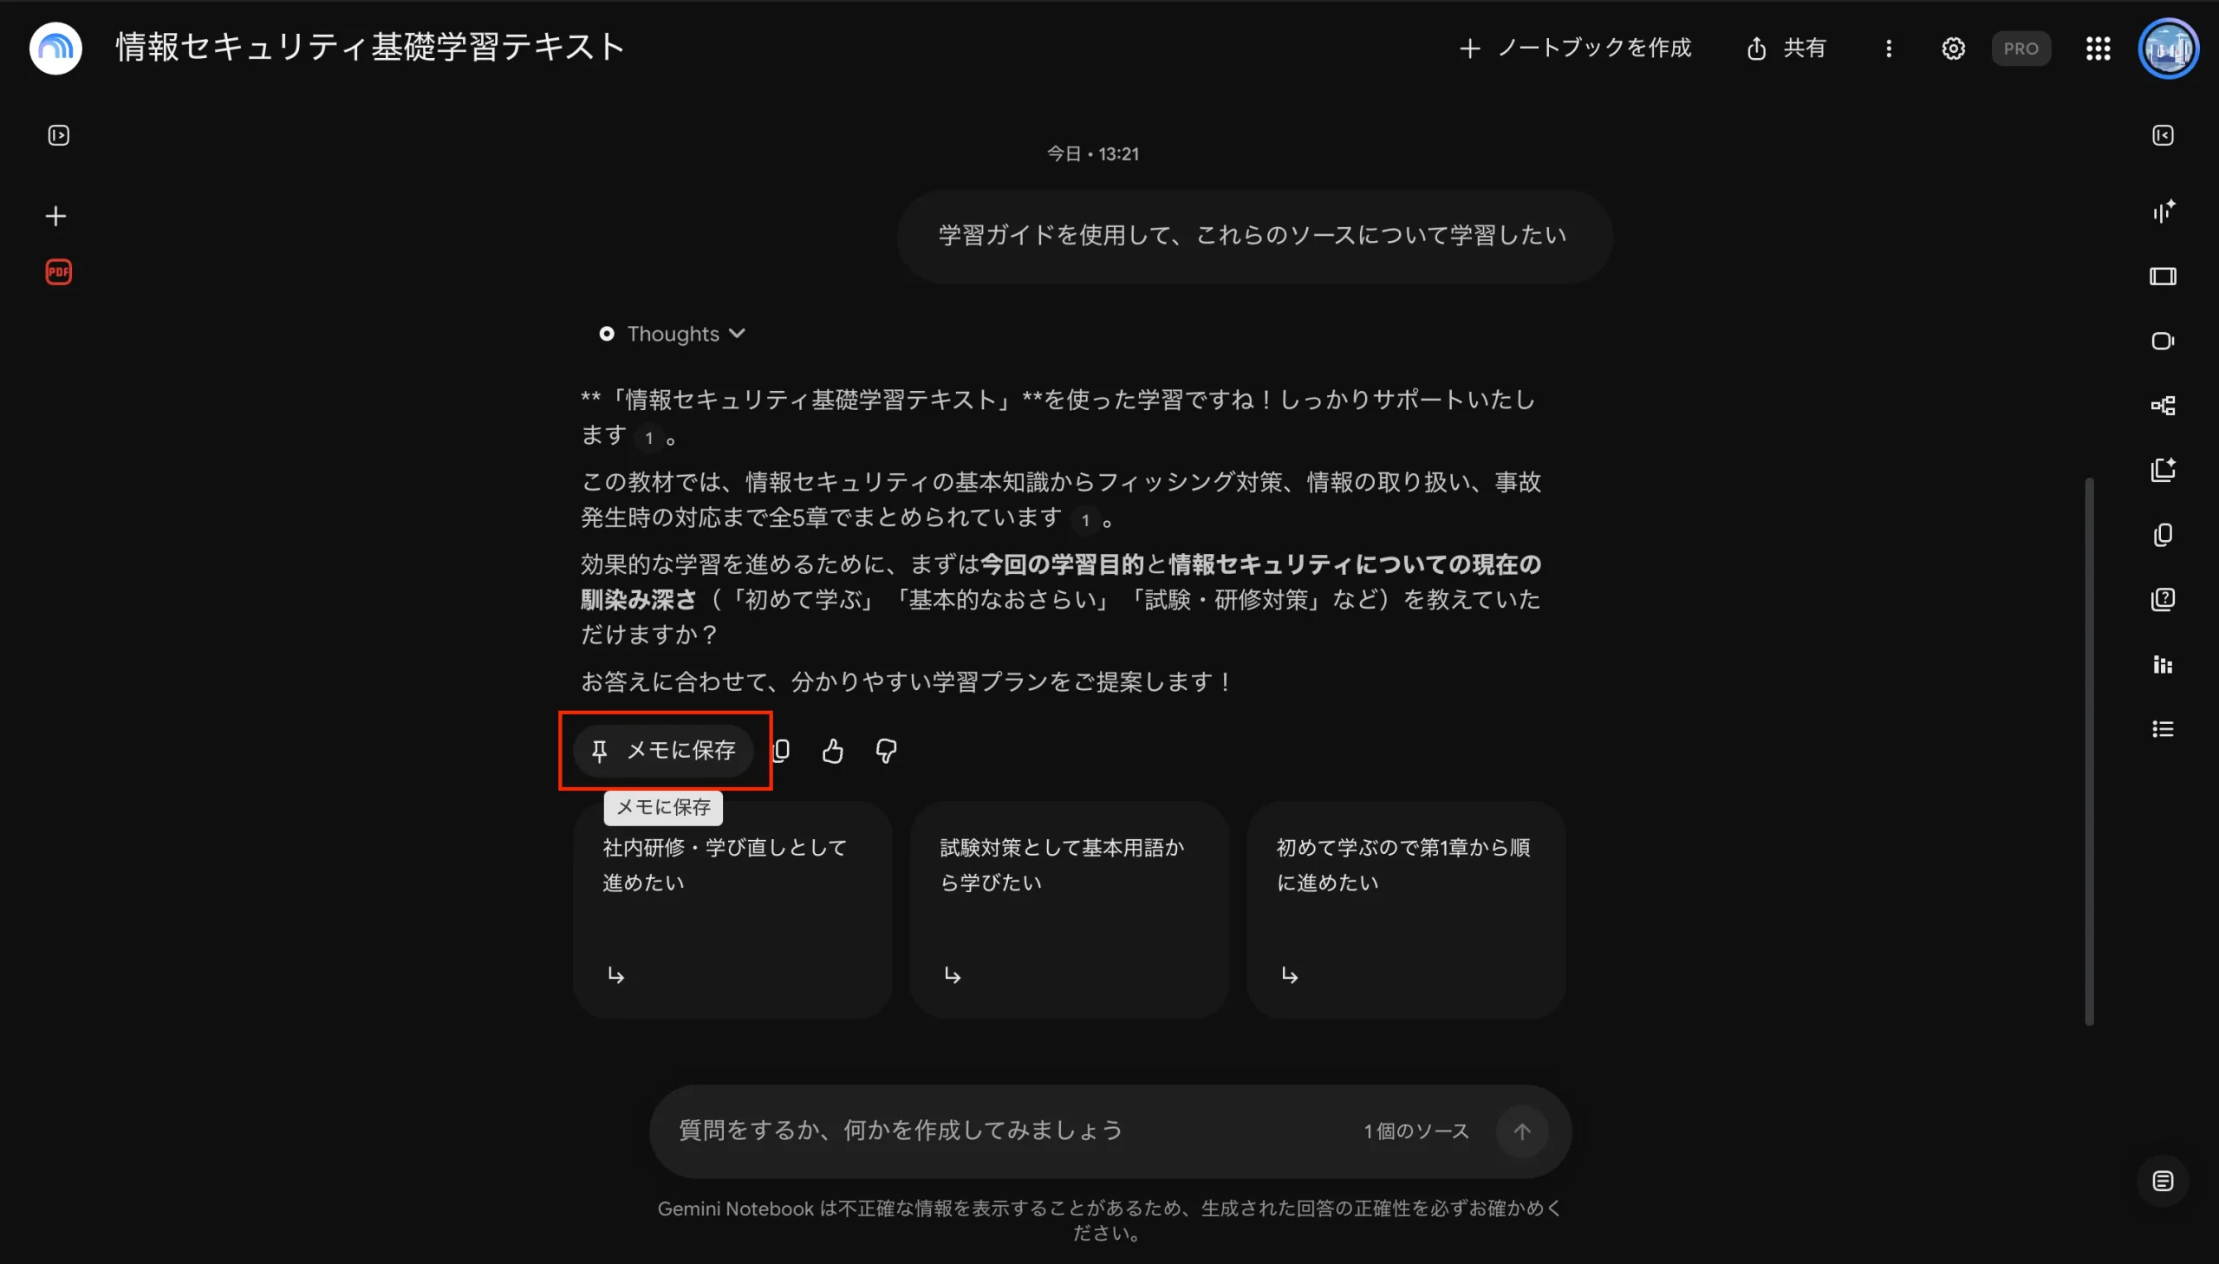Open the list table icon in sidebar

2163,729
